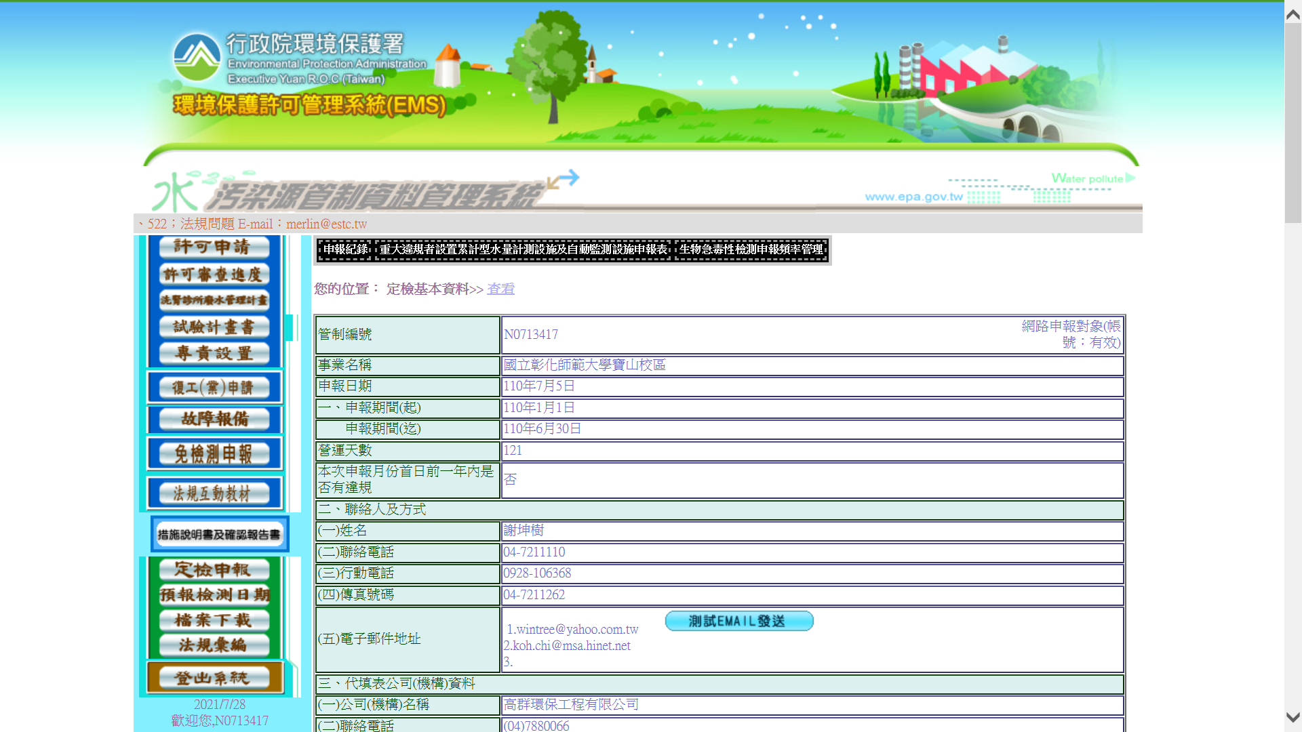Select control number N0713417 value

[x=531, y=335]
